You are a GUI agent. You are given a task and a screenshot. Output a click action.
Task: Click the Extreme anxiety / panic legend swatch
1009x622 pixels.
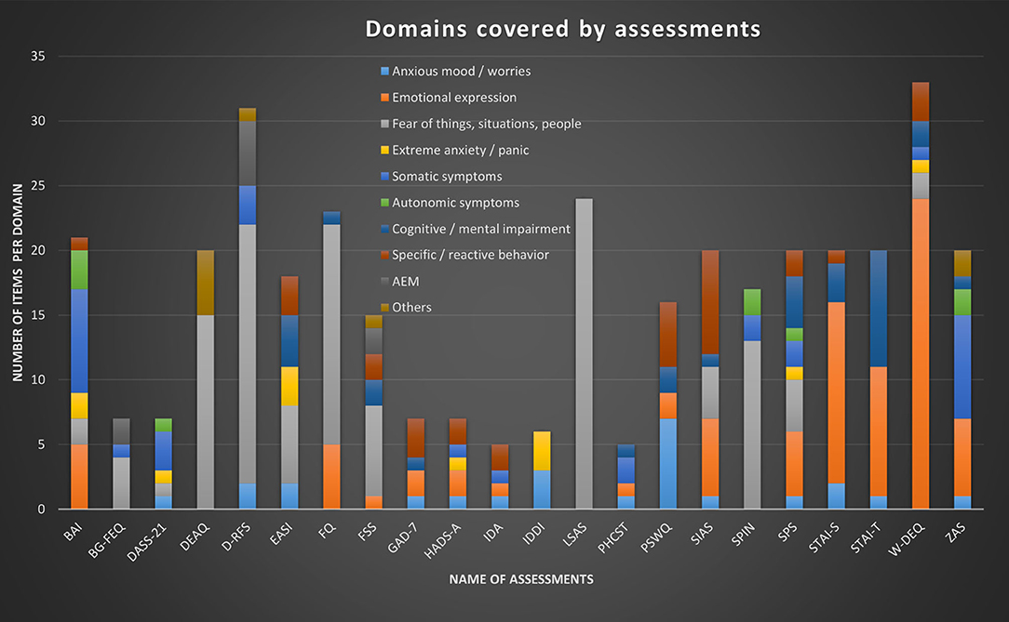tap(384, 151)
